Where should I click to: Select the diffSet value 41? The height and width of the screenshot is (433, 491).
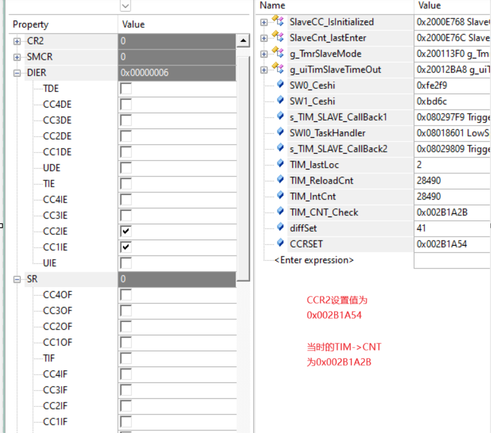coord(421,228)
